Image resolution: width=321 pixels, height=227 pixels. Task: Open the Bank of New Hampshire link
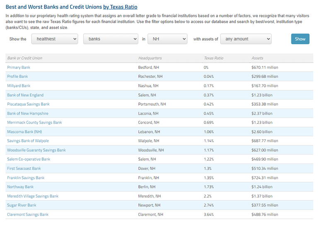point(28,113)
